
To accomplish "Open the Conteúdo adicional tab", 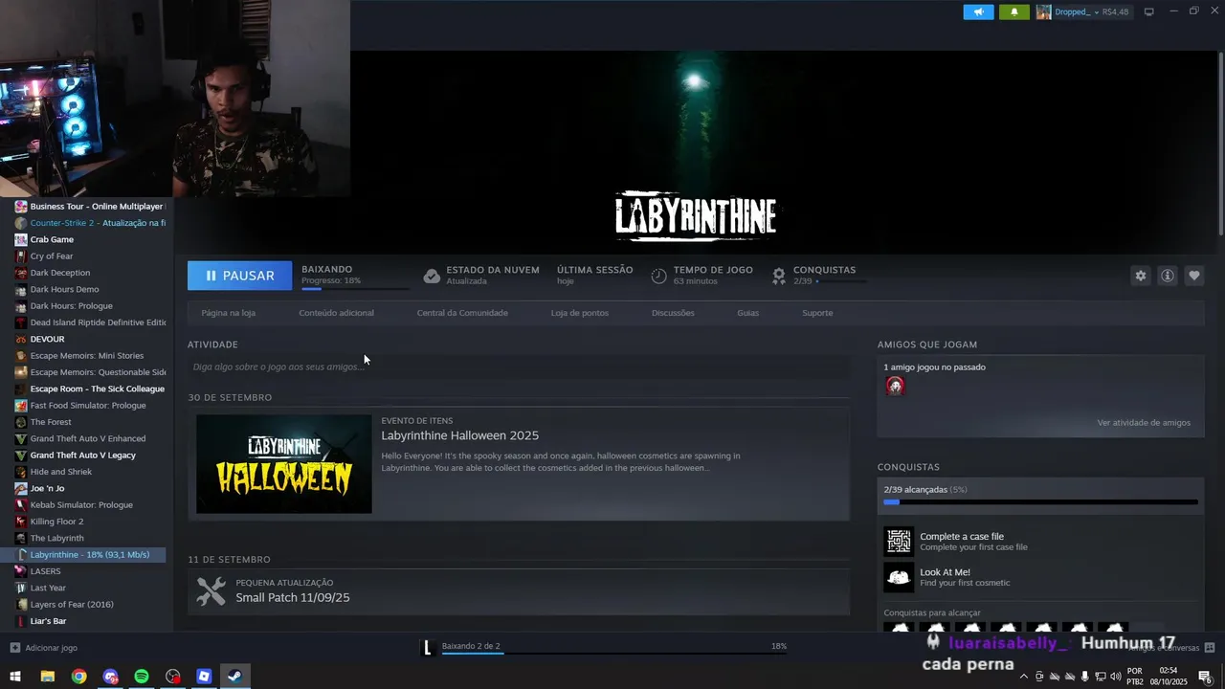I will [336, 313].
